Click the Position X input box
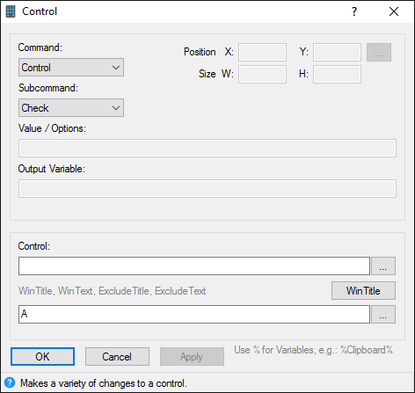 262,53
